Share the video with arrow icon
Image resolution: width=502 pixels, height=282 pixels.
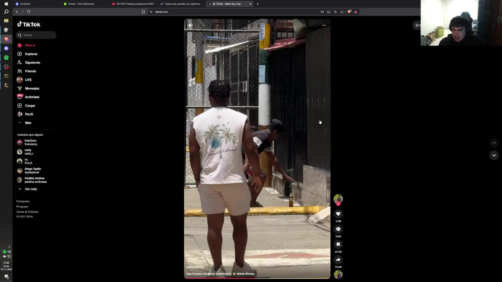coord(338,260)
